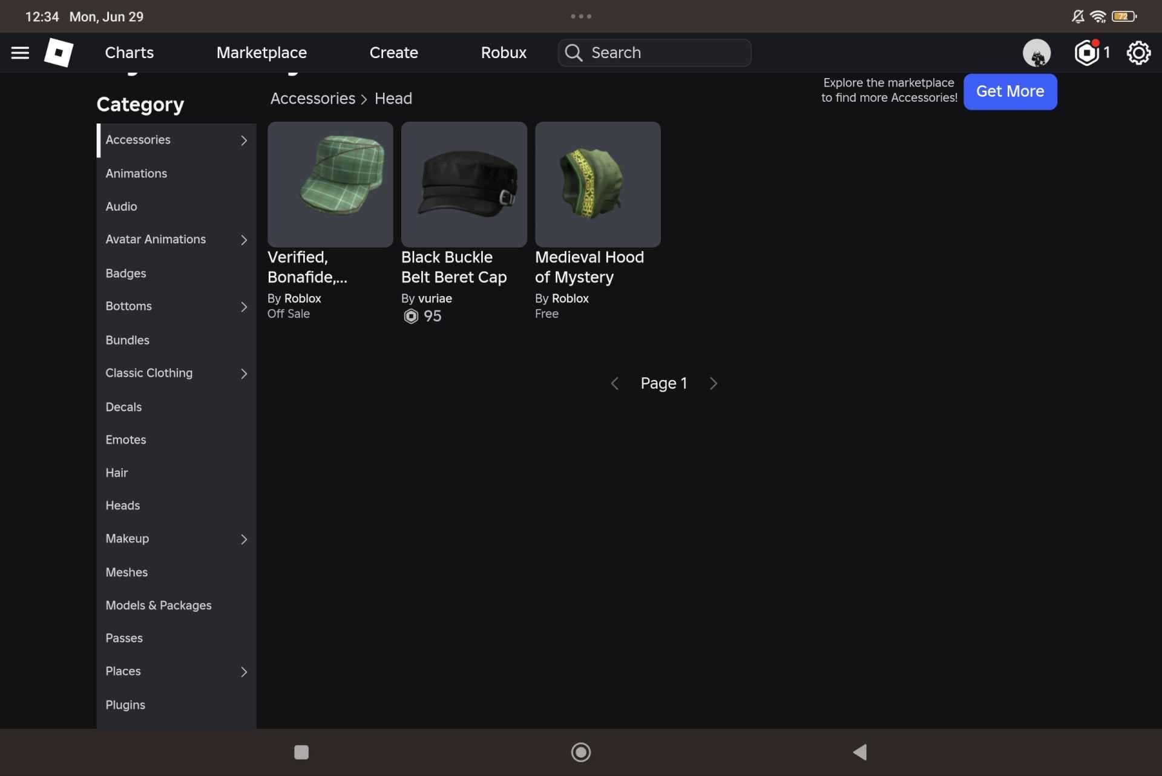The image size is (1162, 776).
Task: Tap the Android home button
Action: pyautogui.click(x=581, y=752)
